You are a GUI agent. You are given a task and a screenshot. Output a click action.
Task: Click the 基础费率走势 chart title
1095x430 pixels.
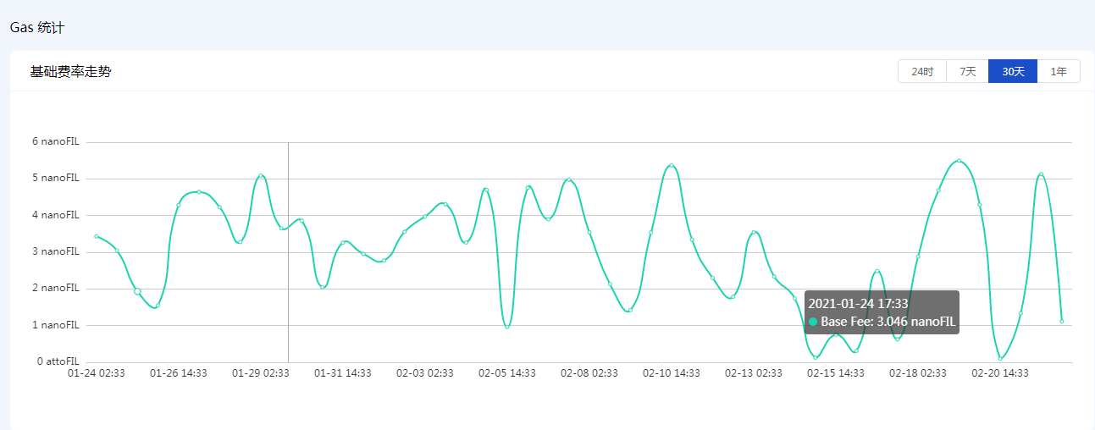[70, 72]
